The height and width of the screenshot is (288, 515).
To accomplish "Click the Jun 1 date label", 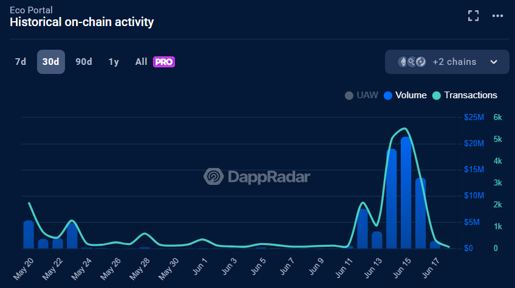I will [200, 266].
